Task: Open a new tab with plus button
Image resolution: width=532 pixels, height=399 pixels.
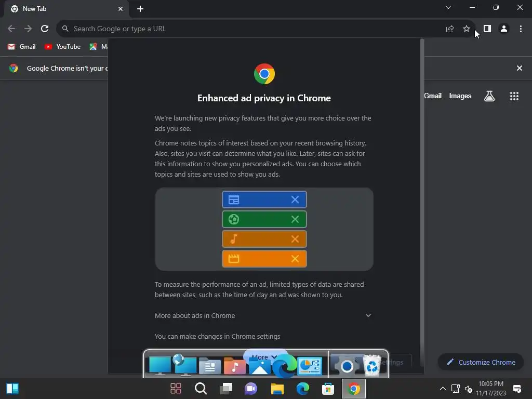Action: pos(140,9)
